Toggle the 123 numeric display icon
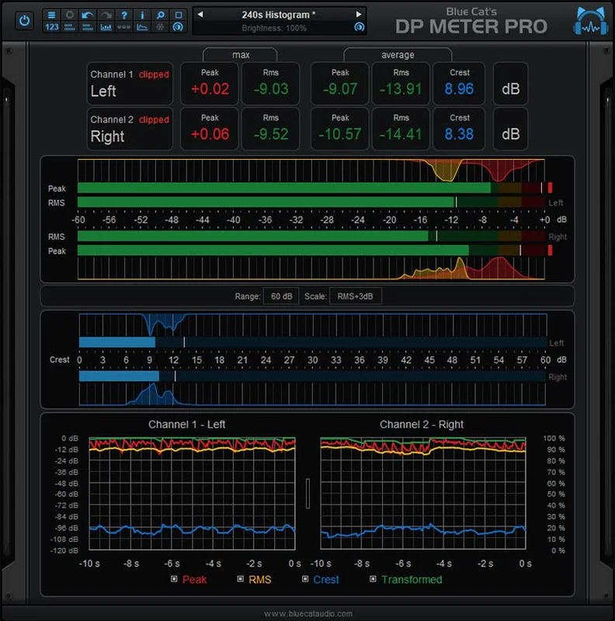This screenshot has width=615, height=621. [x=51, y=27]
